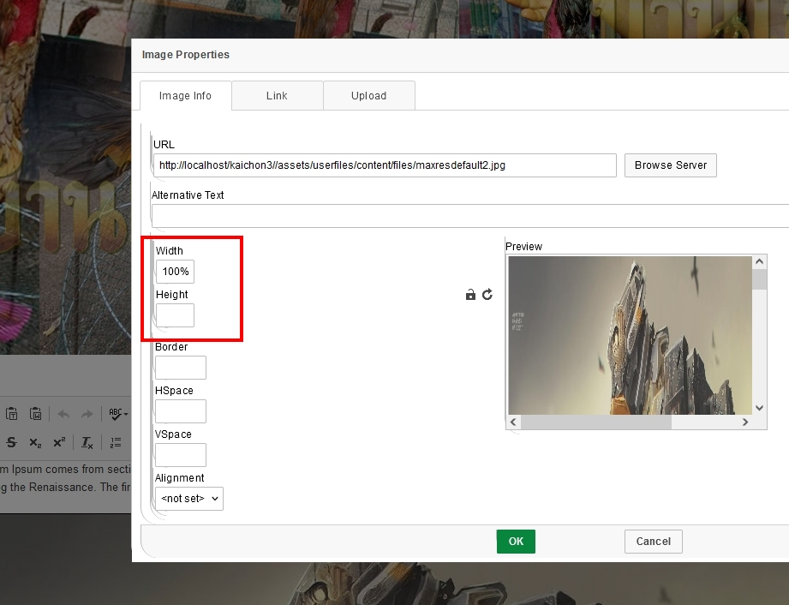Click the Paste from Word icon
The height and width of the screenshot is (605, 789).
[x=35, y=414]
